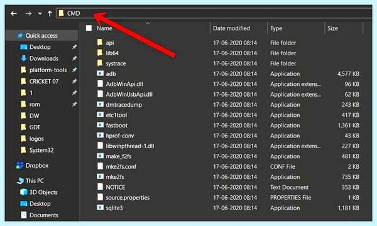Select the make_f2fs application icon
Image resolution: width=377 pixels, height=226 pixels.
[100, 156]
